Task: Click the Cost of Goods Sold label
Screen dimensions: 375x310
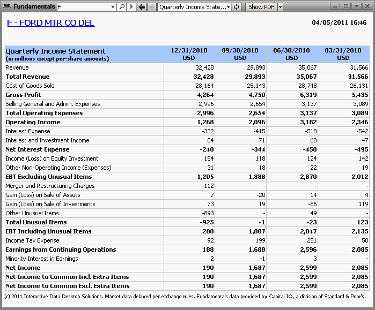Action: click(30, 86)
